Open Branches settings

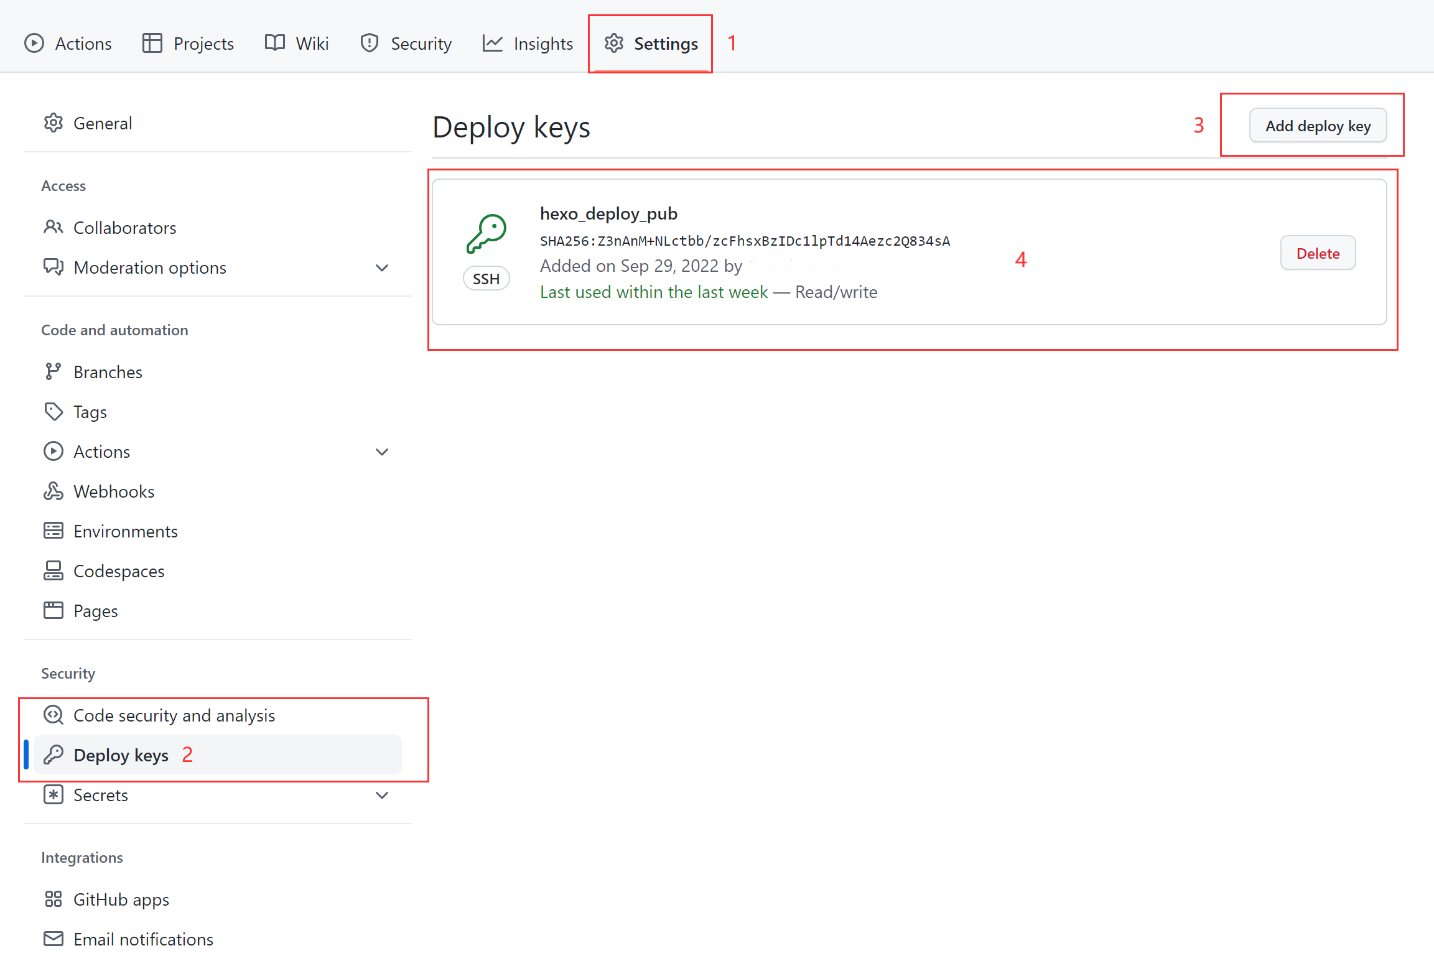tap(218, 372)
